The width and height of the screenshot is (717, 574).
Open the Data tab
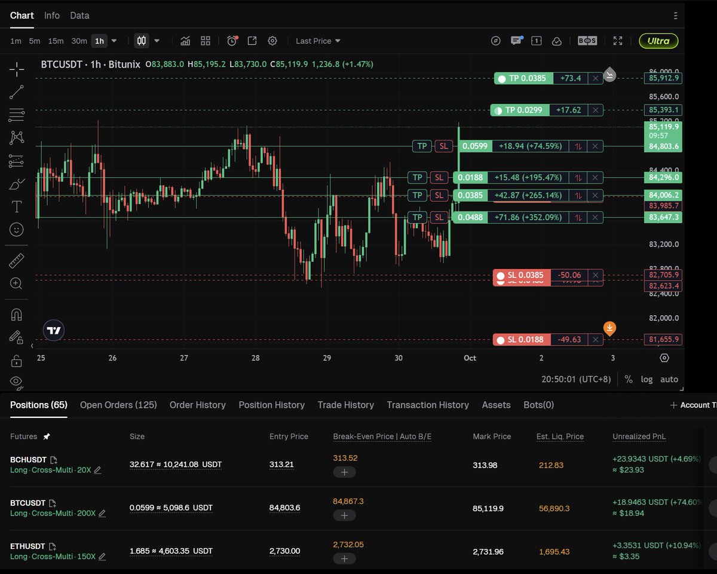pos(79,16)
